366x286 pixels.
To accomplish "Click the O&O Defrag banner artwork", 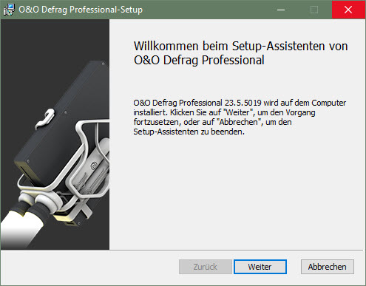I will tap(55, 135).
